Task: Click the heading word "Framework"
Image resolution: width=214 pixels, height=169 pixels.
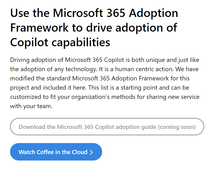Action: pos(39,27)
